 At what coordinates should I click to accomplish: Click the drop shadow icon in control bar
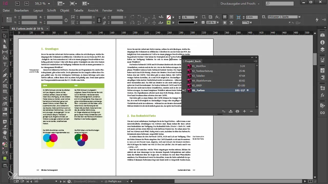pyautogui.click(x=210, y=17)
